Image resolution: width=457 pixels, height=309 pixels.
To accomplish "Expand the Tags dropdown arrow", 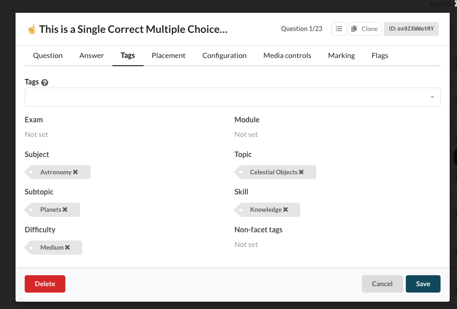I will click(432, 97).
